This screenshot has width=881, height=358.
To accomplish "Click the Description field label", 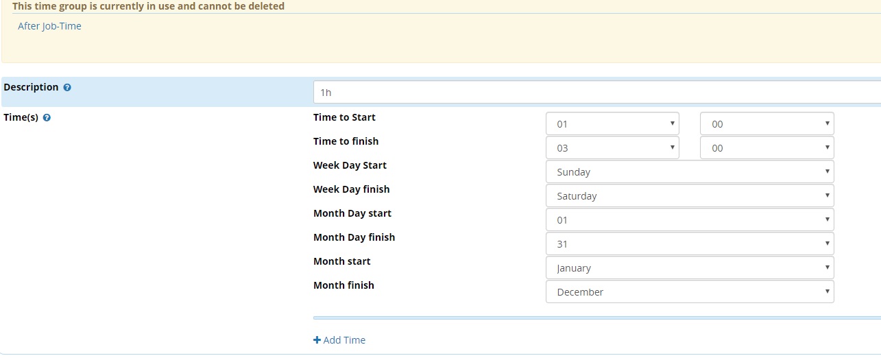I will [31, 87].
